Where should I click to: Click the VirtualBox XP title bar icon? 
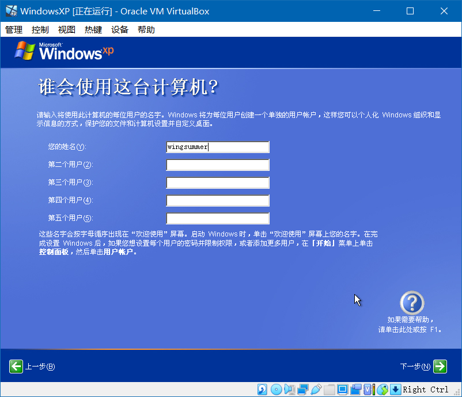(x=12, y=11)
